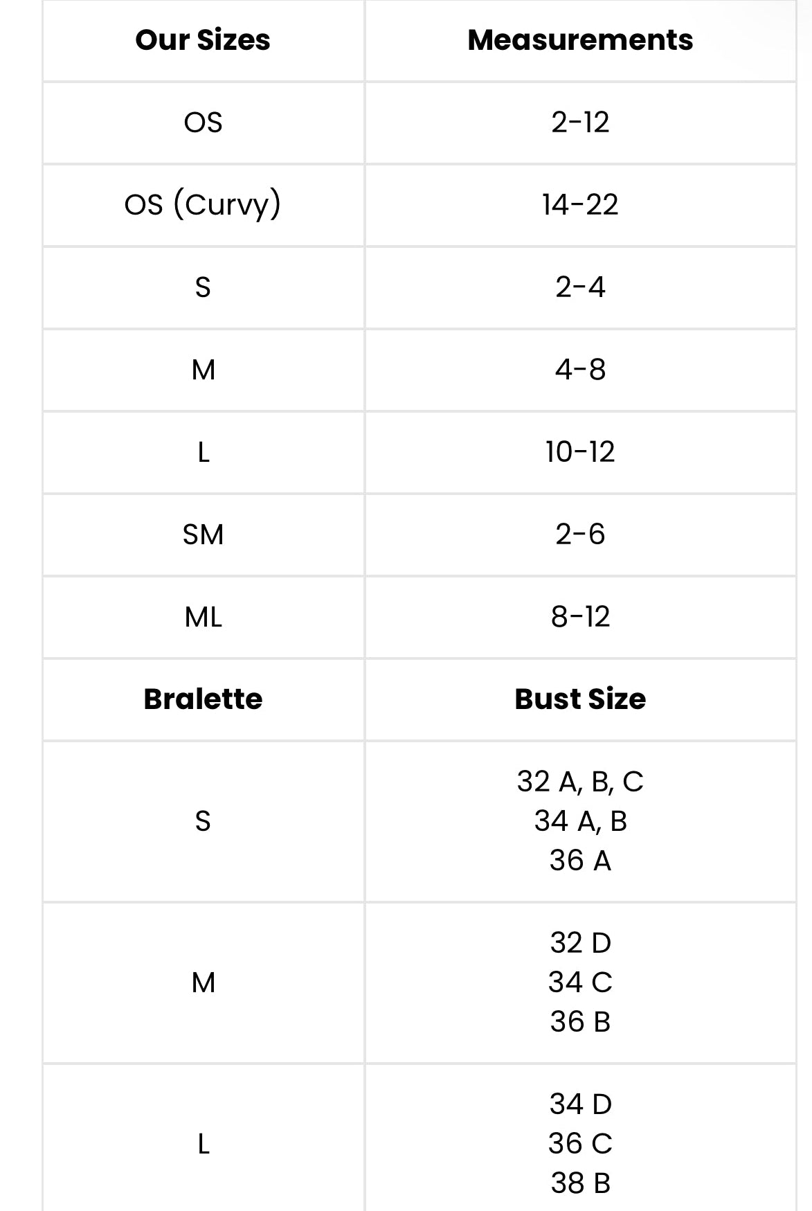This screenshot has width=812, height=1211.
Task: Click the SM size label
Action: 203,535
